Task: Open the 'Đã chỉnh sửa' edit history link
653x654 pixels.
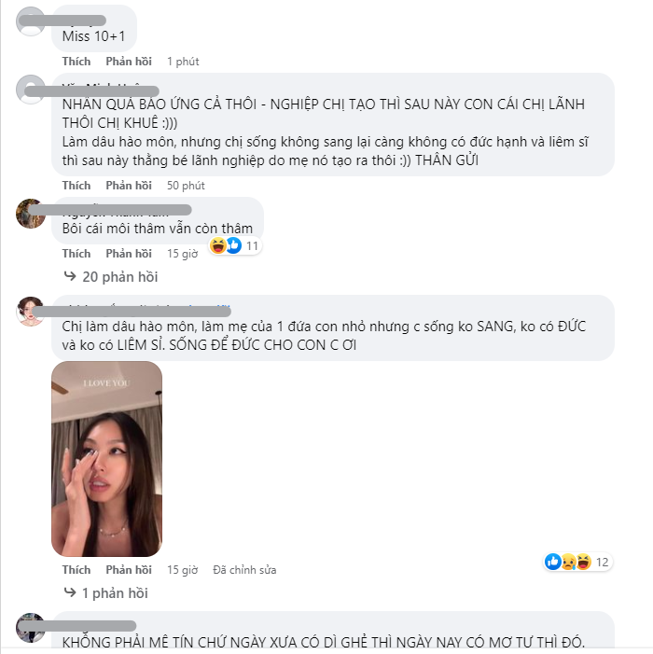Action: coord(244,569)
